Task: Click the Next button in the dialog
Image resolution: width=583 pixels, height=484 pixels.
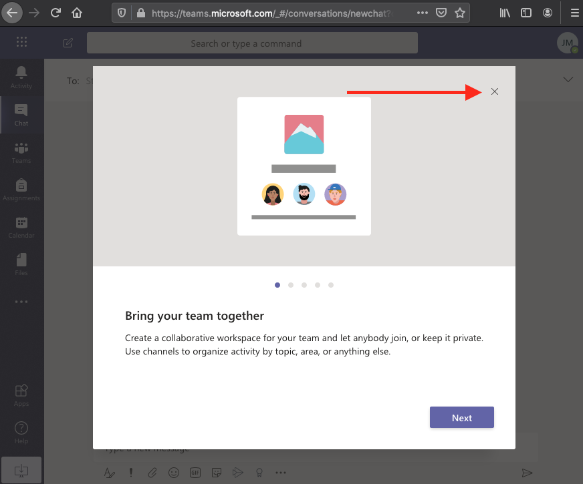Action: pos(461,418)
